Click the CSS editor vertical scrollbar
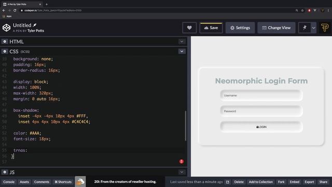332x187 pixels. pyautogui.click(x=186, y=126)
